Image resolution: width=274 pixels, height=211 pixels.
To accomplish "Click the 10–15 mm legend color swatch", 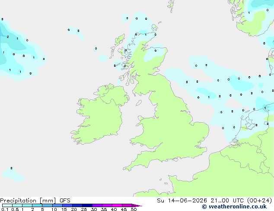I will [x=57, y=205].
